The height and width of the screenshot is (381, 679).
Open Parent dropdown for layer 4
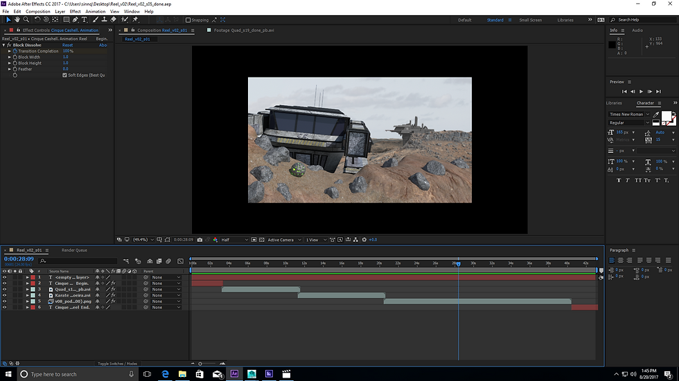click(166, 295)
